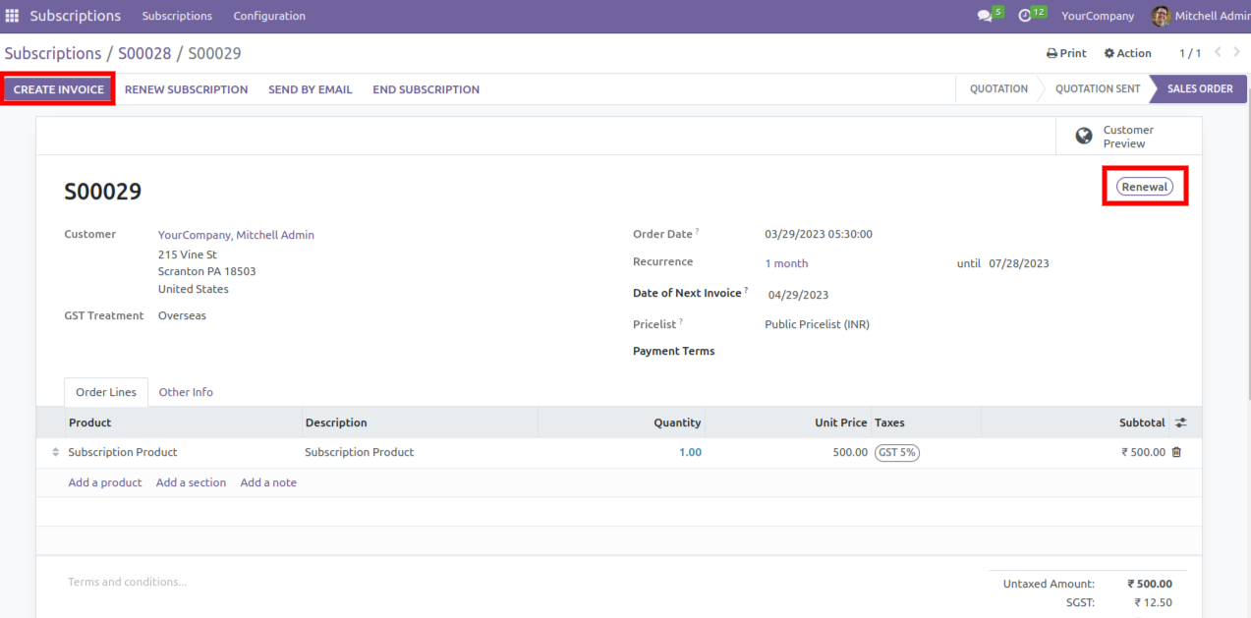Open the optional columns settings icon
1251x618 pixels.
(1180, 422)
